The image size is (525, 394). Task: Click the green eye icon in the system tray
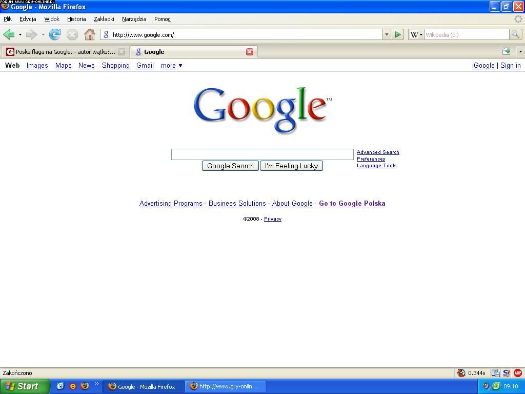(x=496, y=386)
